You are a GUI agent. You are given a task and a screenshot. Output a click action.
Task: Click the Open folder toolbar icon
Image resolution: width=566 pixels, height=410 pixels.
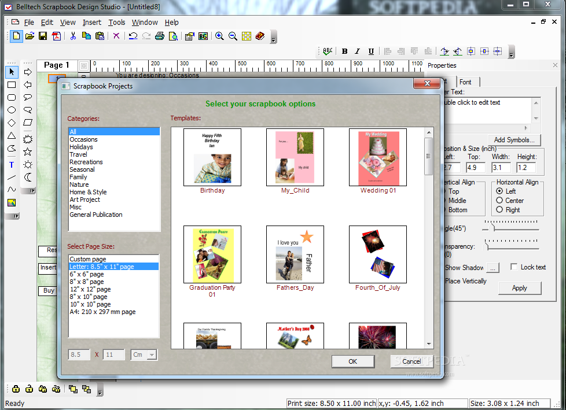(30, 36)
